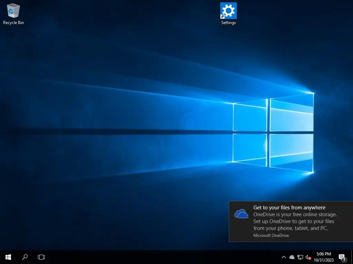Open taskbar search magnifier

(25, 257)
